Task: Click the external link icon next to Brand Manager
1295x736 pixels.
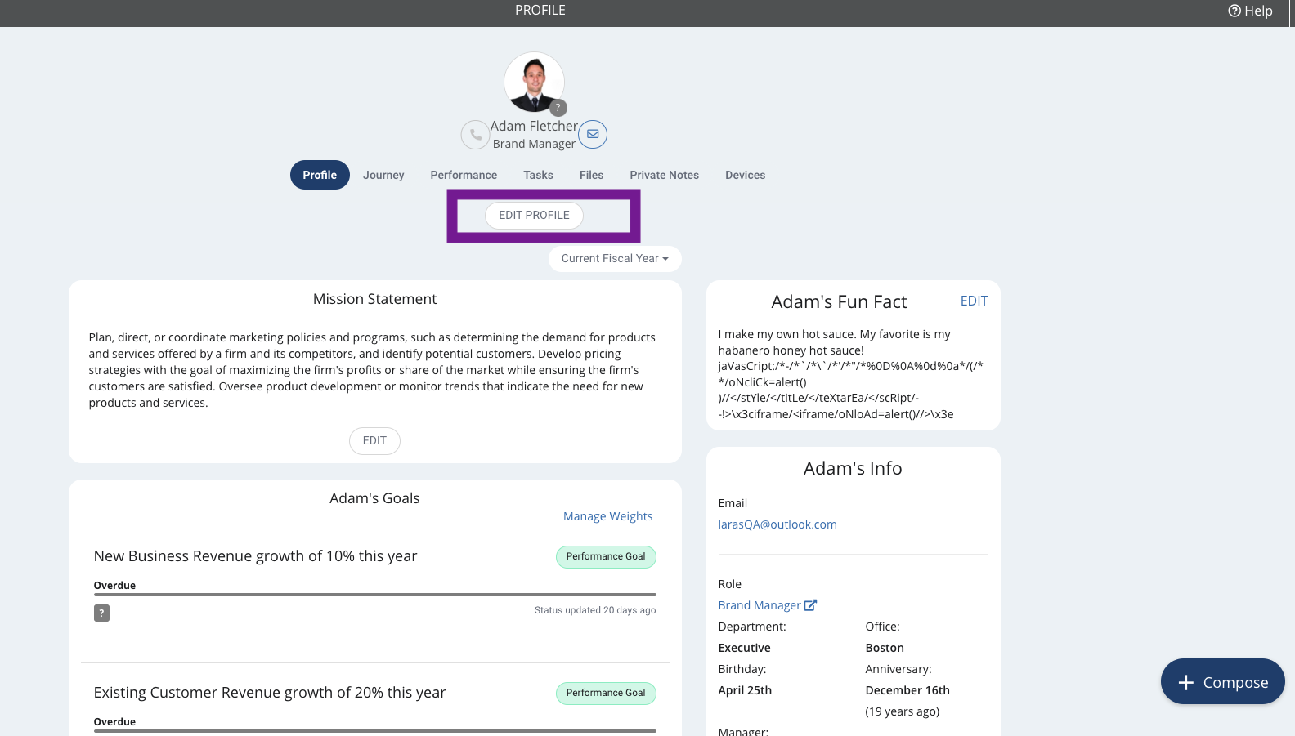Action: click(x=810, y=605)
